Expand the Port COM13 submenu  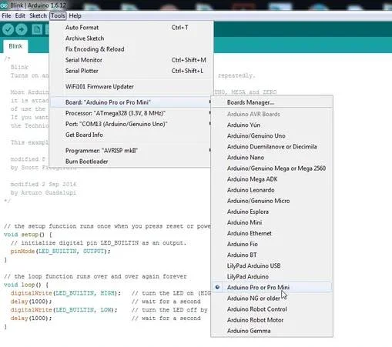pos(131,124)
